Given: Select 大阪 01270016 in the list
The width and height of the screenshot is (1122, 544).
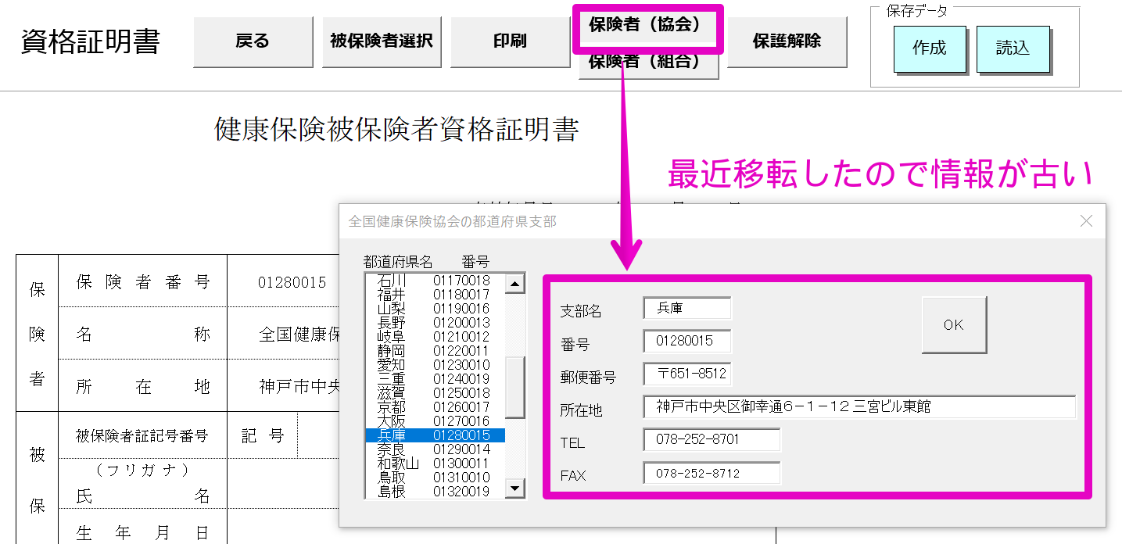Looking at the screenshot, I should (x=435, y=421).
